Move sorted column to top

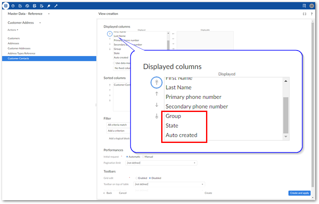[110, 85]
